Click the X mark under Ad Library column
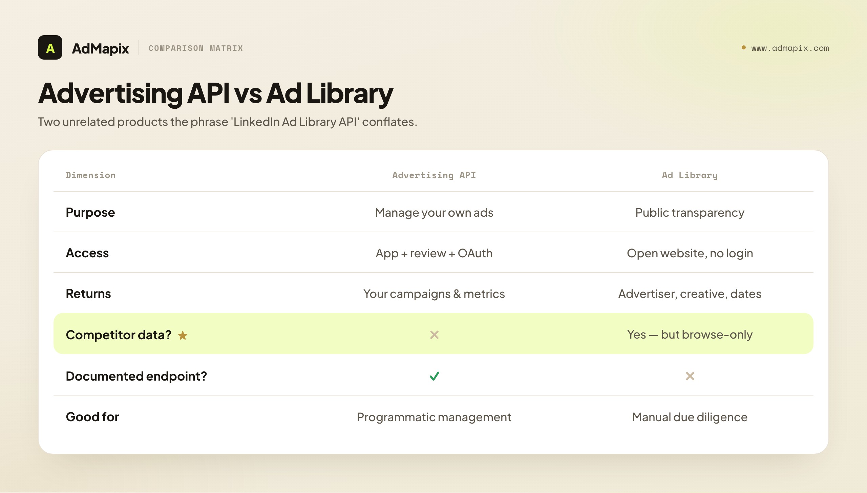The width and height of the screenshot is (867, 493). click(x=690, y=376)
